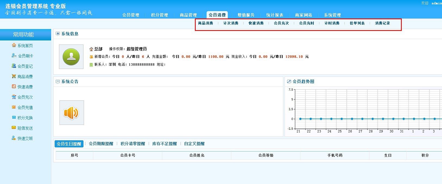Click the 手机号码 column header
Screen dimensions: 442x184
335,155
